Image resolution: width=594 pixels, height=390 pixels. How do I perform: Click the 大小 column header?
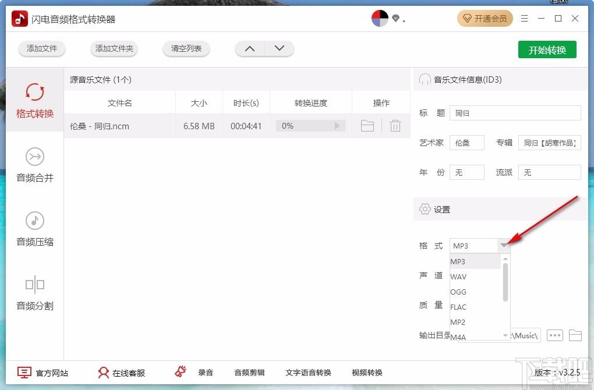click(199, 103)
